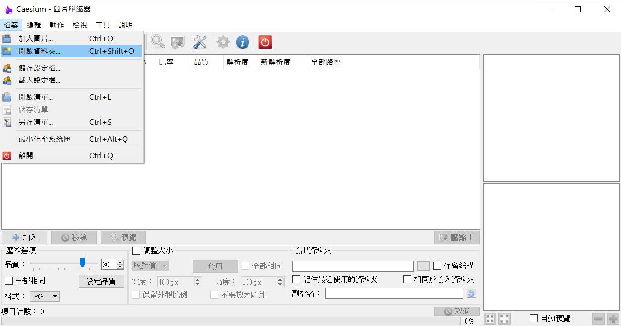Close the 檔案 menu via menu bar
The height and width of the screenshot is (326, 621).
click(x=11, y=25)
